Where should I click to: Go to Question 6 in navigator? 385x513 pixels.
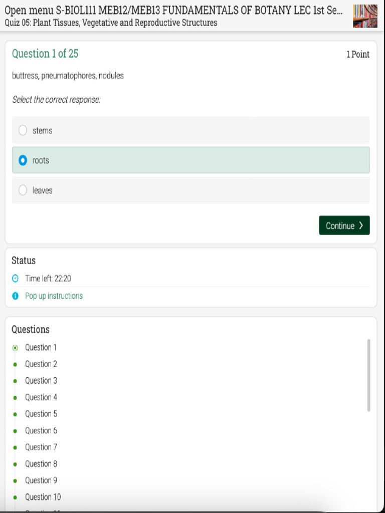(x=41, y=431)
